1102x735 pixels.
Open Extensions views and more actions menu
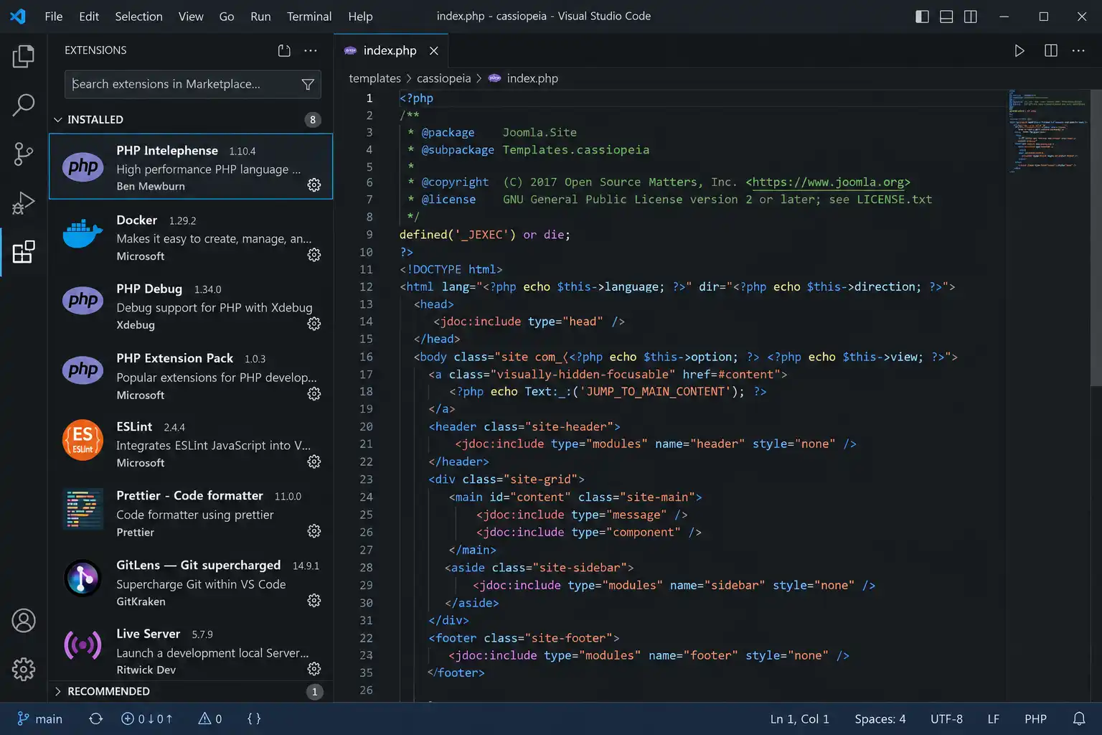311,50
